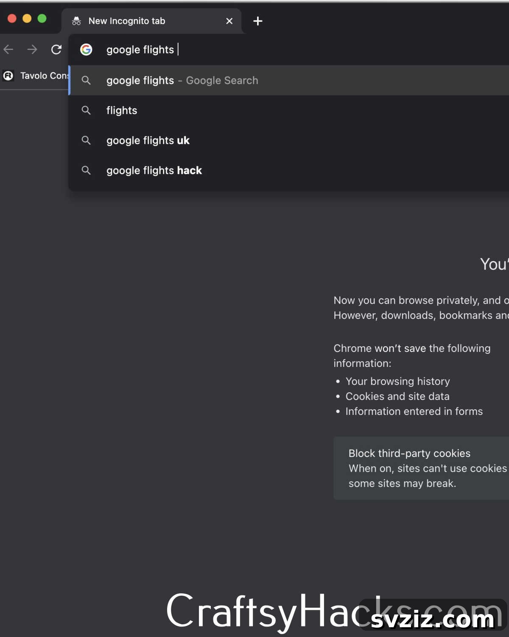Open a new tab with the plus button
The width and height of the screenshot is (509, 637).
click(257, 21)
